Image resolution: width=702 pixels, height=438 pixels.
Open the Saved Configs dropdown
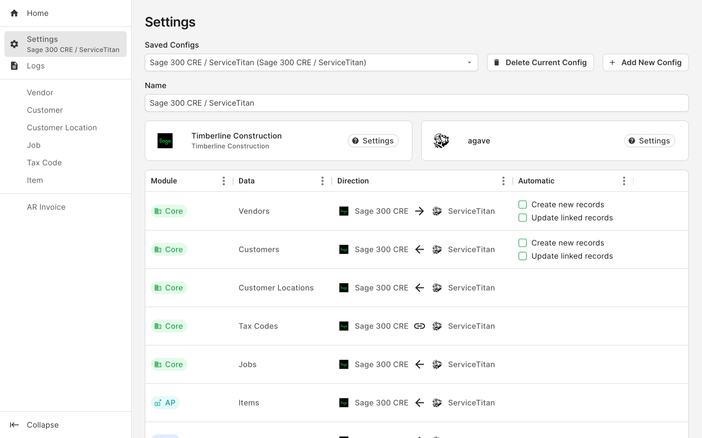click(312, 62)
